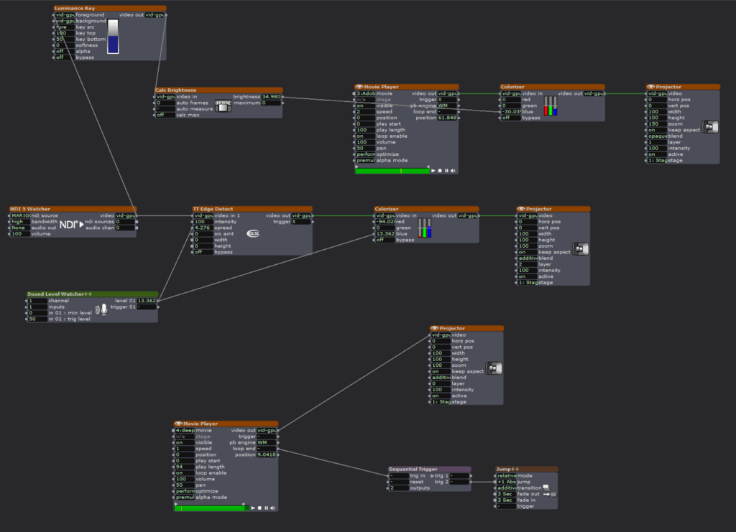This screenshot has width=736, height=532.
Task: Click the eye icon on the layer 2 Projector
Action: [x=521, y=209]
